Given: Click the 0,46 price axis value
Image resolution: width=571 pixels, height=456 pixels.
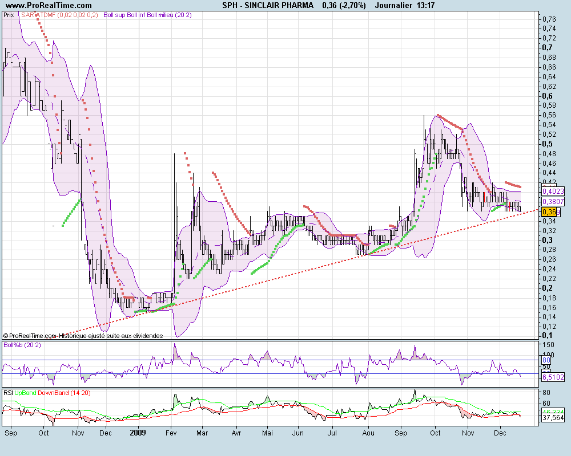Looking at the screenshot, I should coord(549,163).
